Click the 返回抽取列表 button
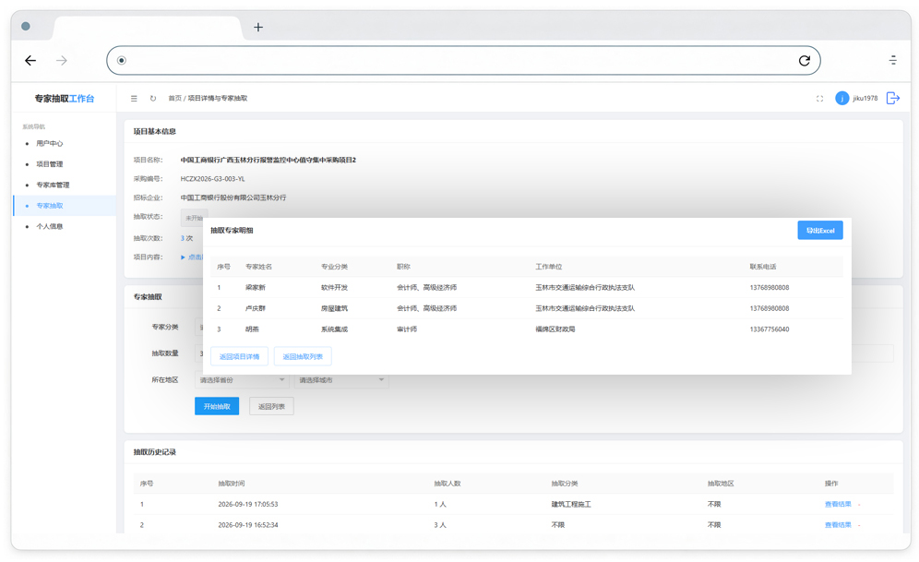The width and height of the screenshot is (919, 562). click(x=303, y=356)
